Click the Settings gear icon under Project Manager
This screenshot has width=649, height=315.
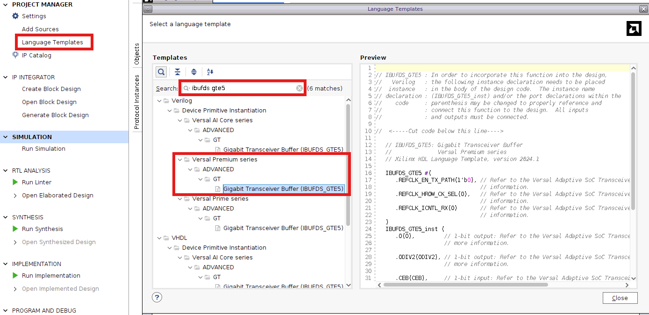[14, 16]
